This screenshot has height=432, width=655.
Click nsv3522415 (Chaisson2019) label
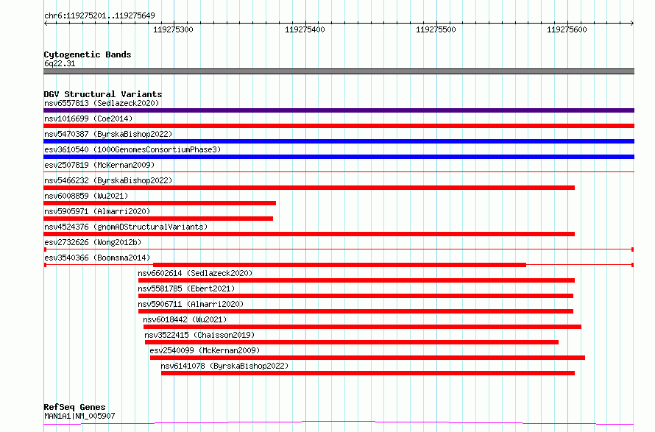pyautogui.click(x=199, y=335)
